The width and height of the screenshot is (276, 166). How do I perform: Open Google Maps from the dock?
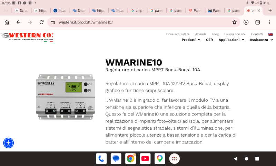160,159
